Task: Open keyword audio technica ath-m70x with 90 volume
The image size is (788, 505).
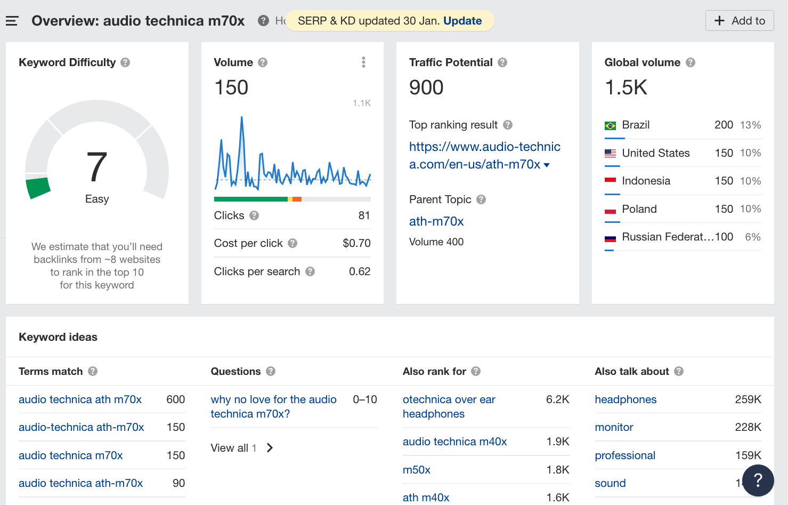Action: 81,483
